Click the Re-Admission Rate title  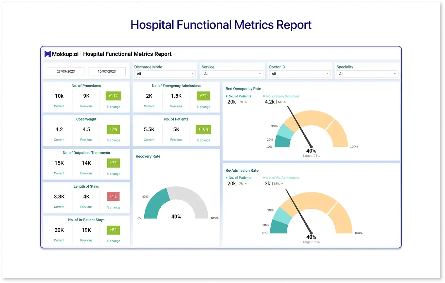(x=242, y=171)
